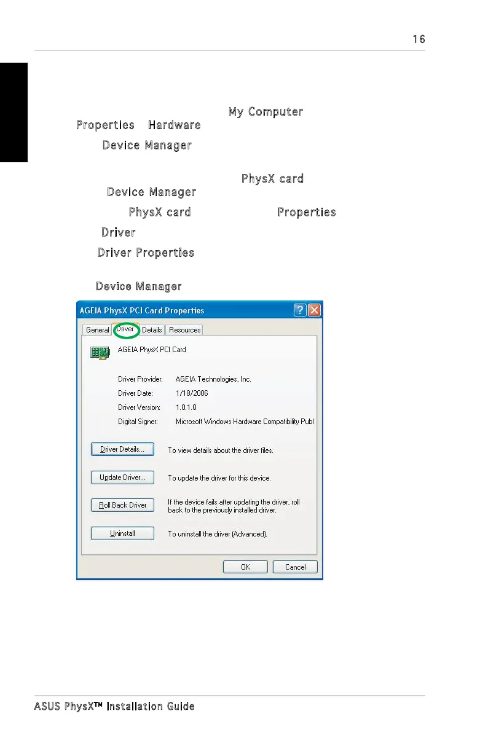The height and width of the screenshot is (735, 488).
Task: Click the page number 16
Action: pos(419,39)
